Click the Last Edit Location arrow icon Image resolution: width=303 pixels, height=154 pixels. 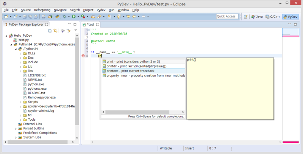[x=128, y=17]
